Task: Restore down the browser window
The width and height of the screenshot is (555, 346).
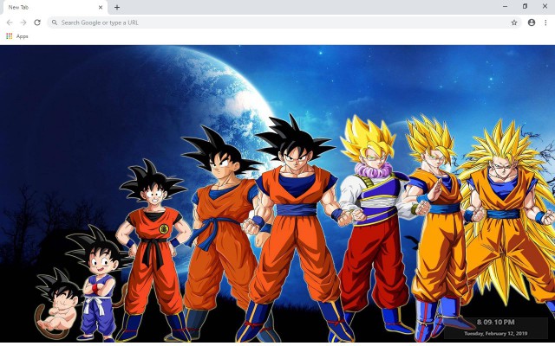Action: (525, 6)
